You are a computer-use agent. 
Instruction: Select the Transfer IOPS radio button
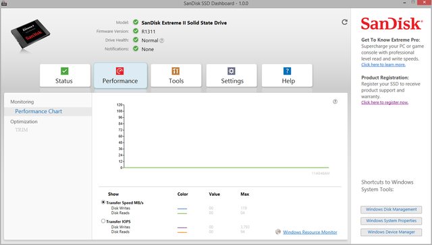pos(103,221)
